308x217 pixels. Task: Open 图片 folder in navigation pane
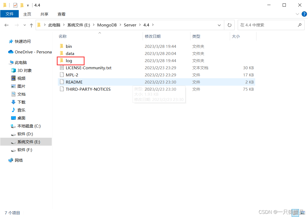pos(21,86)
